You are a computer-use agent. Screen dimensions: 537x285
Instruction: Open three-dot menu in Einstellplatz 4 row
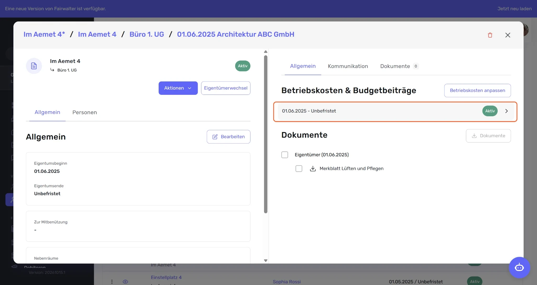coord(112,282)
